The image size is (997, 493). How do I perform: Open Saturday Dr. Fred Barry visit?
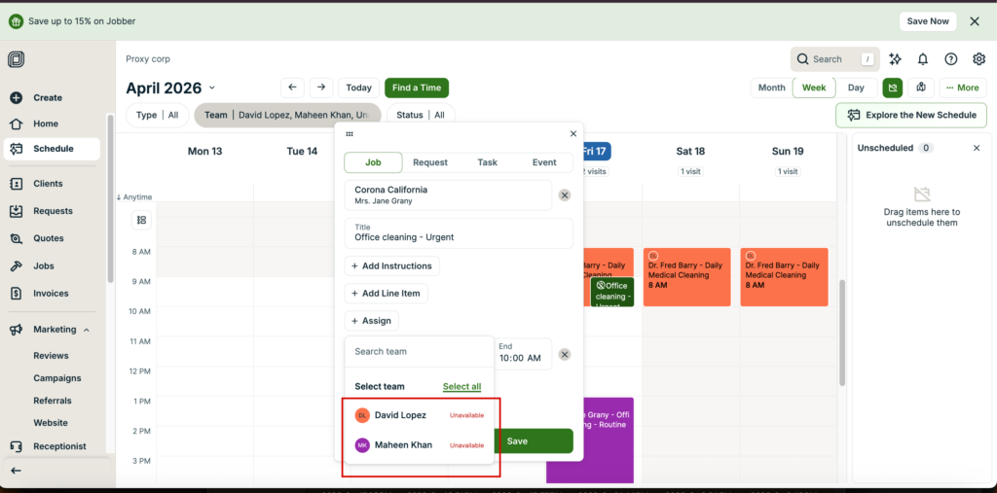coord(686,277)
